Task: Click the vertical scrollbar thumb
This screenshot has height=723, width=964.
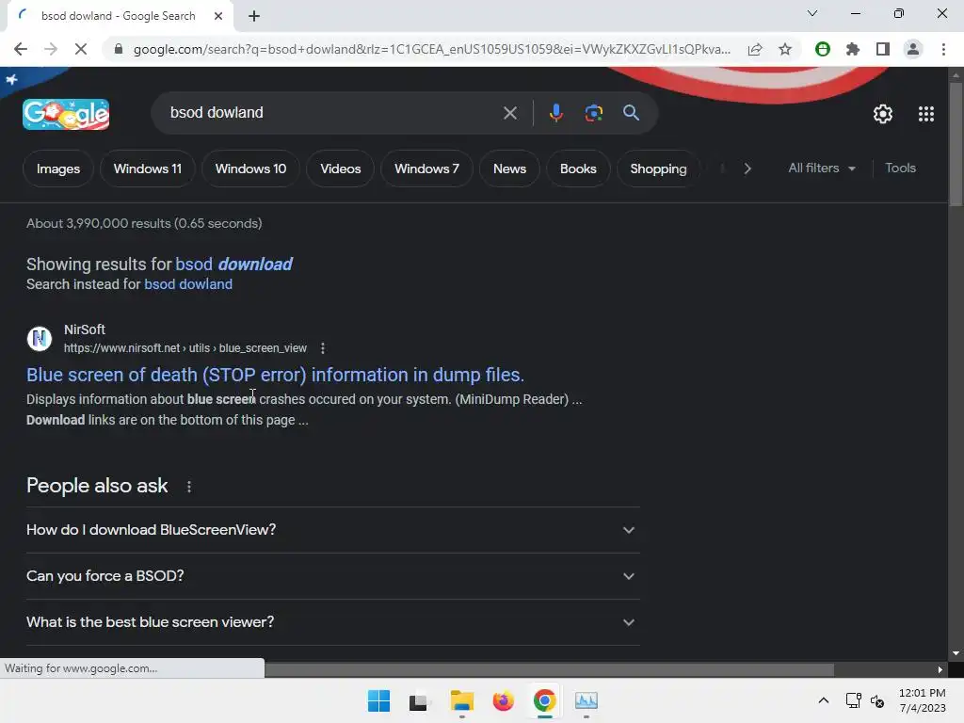Action: pos(956,144)
